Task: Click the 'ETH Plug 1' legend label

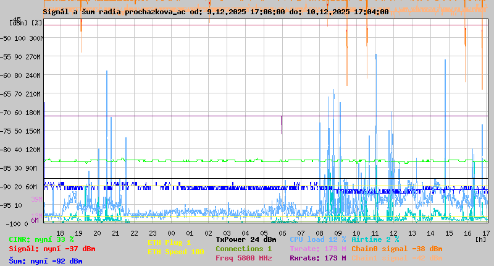Action: 169,242
